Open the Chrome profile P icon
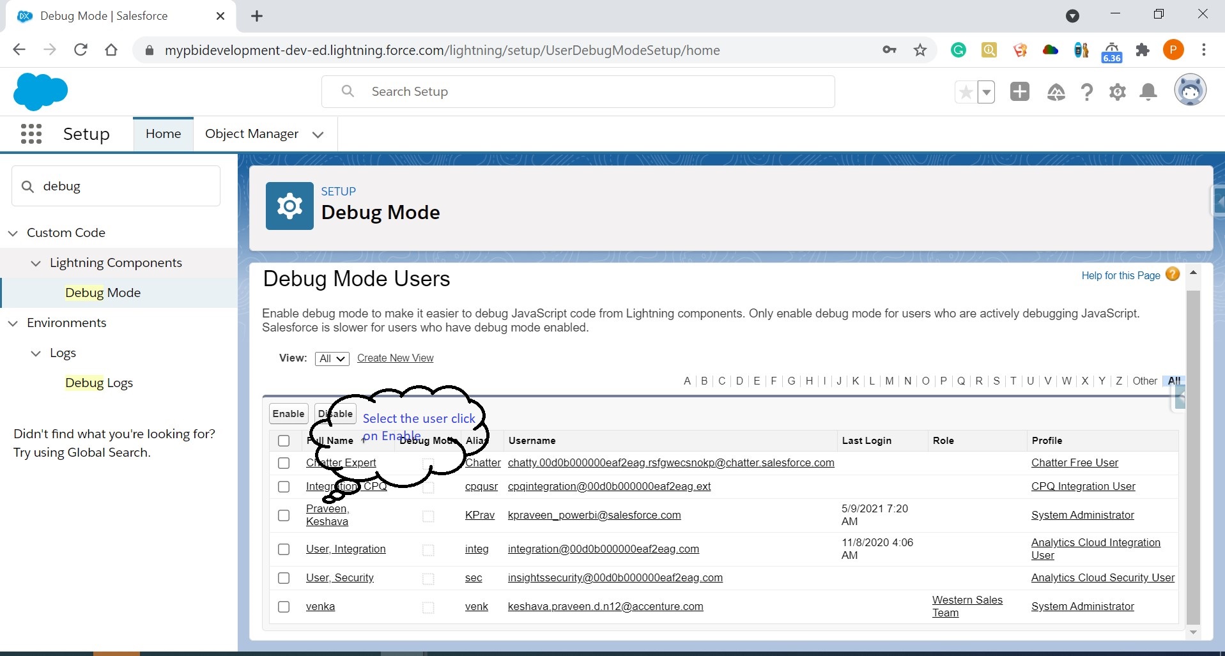Viewport: 1225px width, 656px height. click(x=1173, y=50)
